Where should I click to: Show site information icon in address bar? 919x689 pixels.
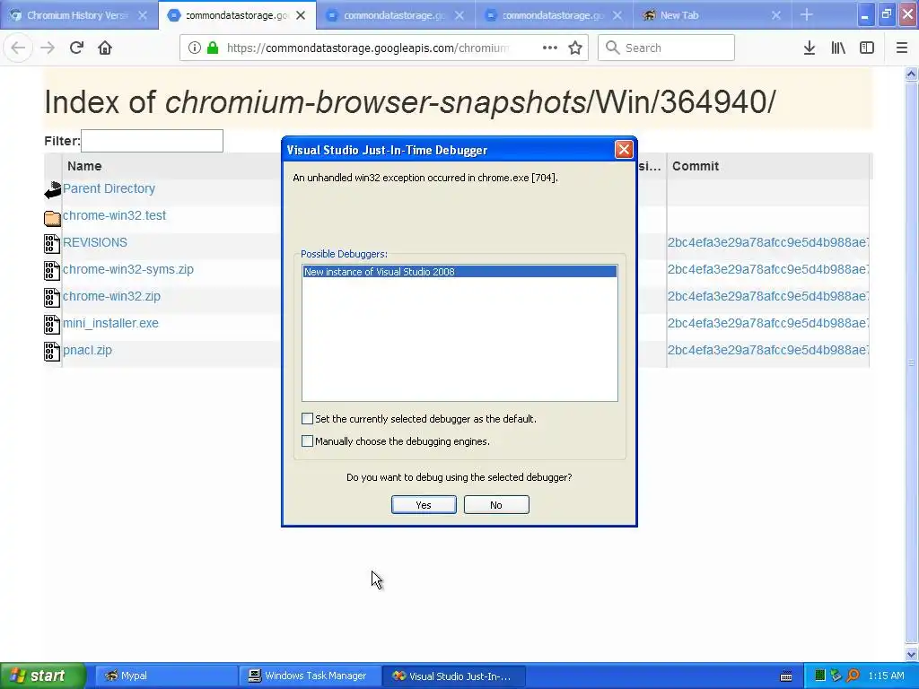pos(194,48)
